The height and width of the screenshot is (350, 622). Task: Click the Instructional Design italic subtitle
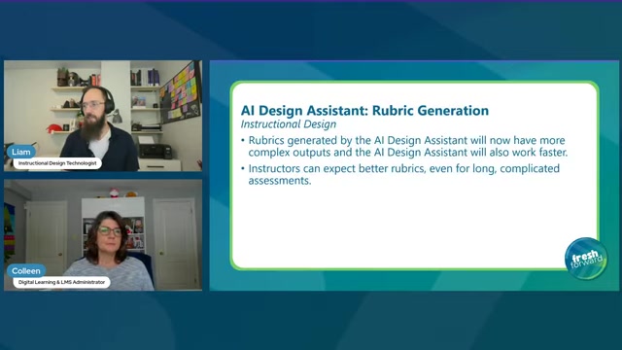[289, 124]
